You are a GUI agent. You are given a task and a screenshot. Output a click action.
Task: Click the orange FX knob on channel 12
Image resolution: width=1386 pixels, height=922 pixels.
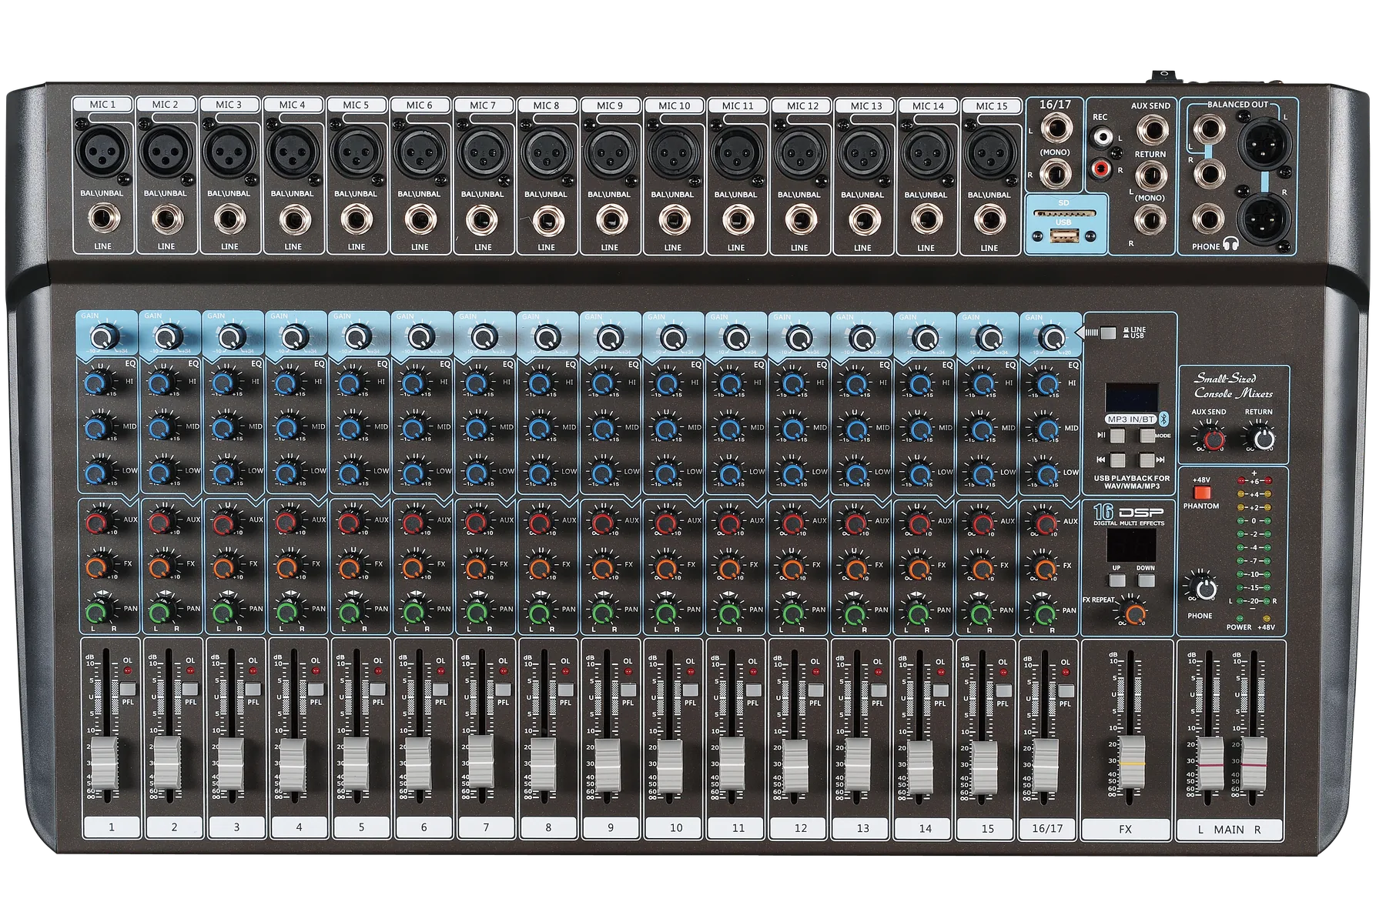pos(793,568)
